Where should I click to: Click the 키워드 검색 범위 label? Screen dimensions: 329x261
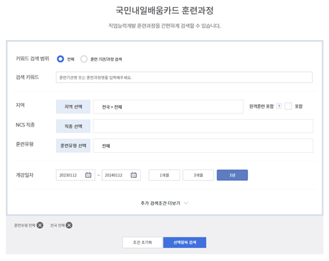click(x=32, y=58)
